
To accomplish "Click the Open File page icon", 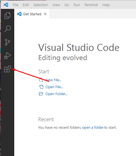I will click(x=41, y=87).
